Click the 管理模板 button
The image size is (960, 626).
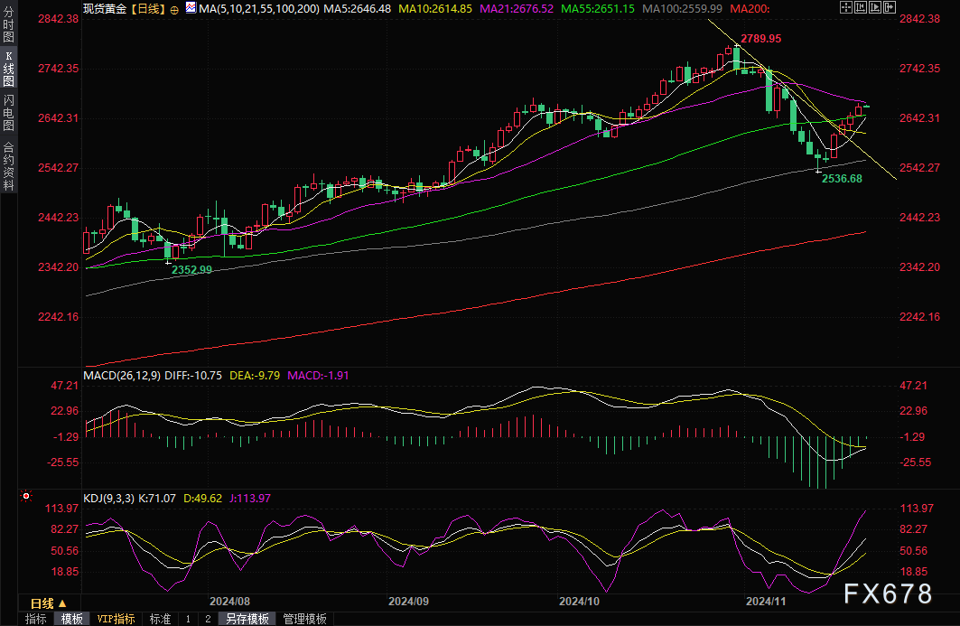pos(304,619)
